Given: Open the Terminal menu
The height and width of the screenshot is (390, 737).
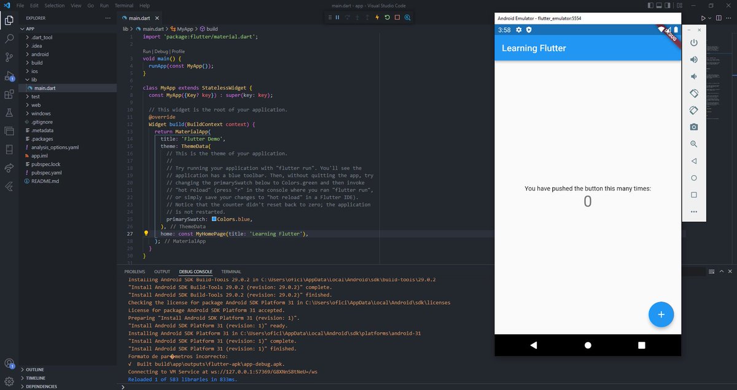Looking at the screenshot, I should [124, 6].
